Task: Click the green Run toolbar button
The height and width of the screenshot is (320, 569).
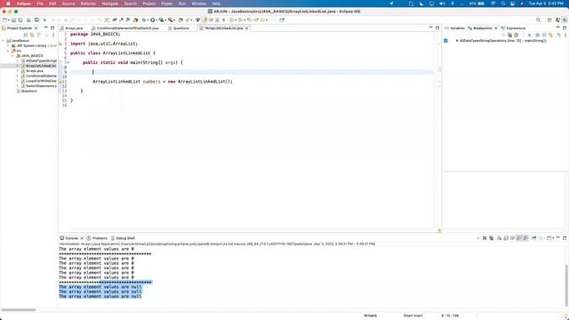Action: click(x=152, y=20)
